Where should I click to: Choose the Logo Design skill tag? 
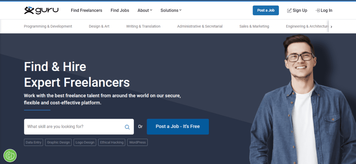pyautogui.click(x=85, y=142)
